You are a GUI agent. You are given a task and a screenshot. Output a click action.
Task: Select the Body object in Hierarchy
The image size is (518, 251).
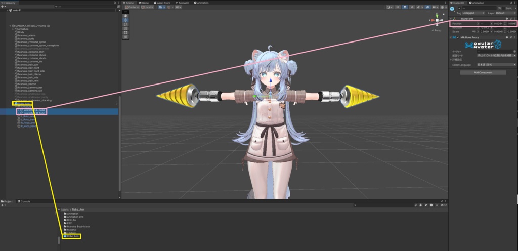[x=21, y=32]
